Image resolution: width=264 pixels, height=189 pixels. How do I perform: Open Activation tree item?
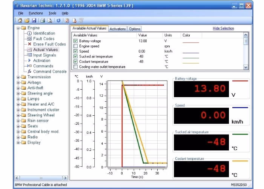(x=42, y=60)
